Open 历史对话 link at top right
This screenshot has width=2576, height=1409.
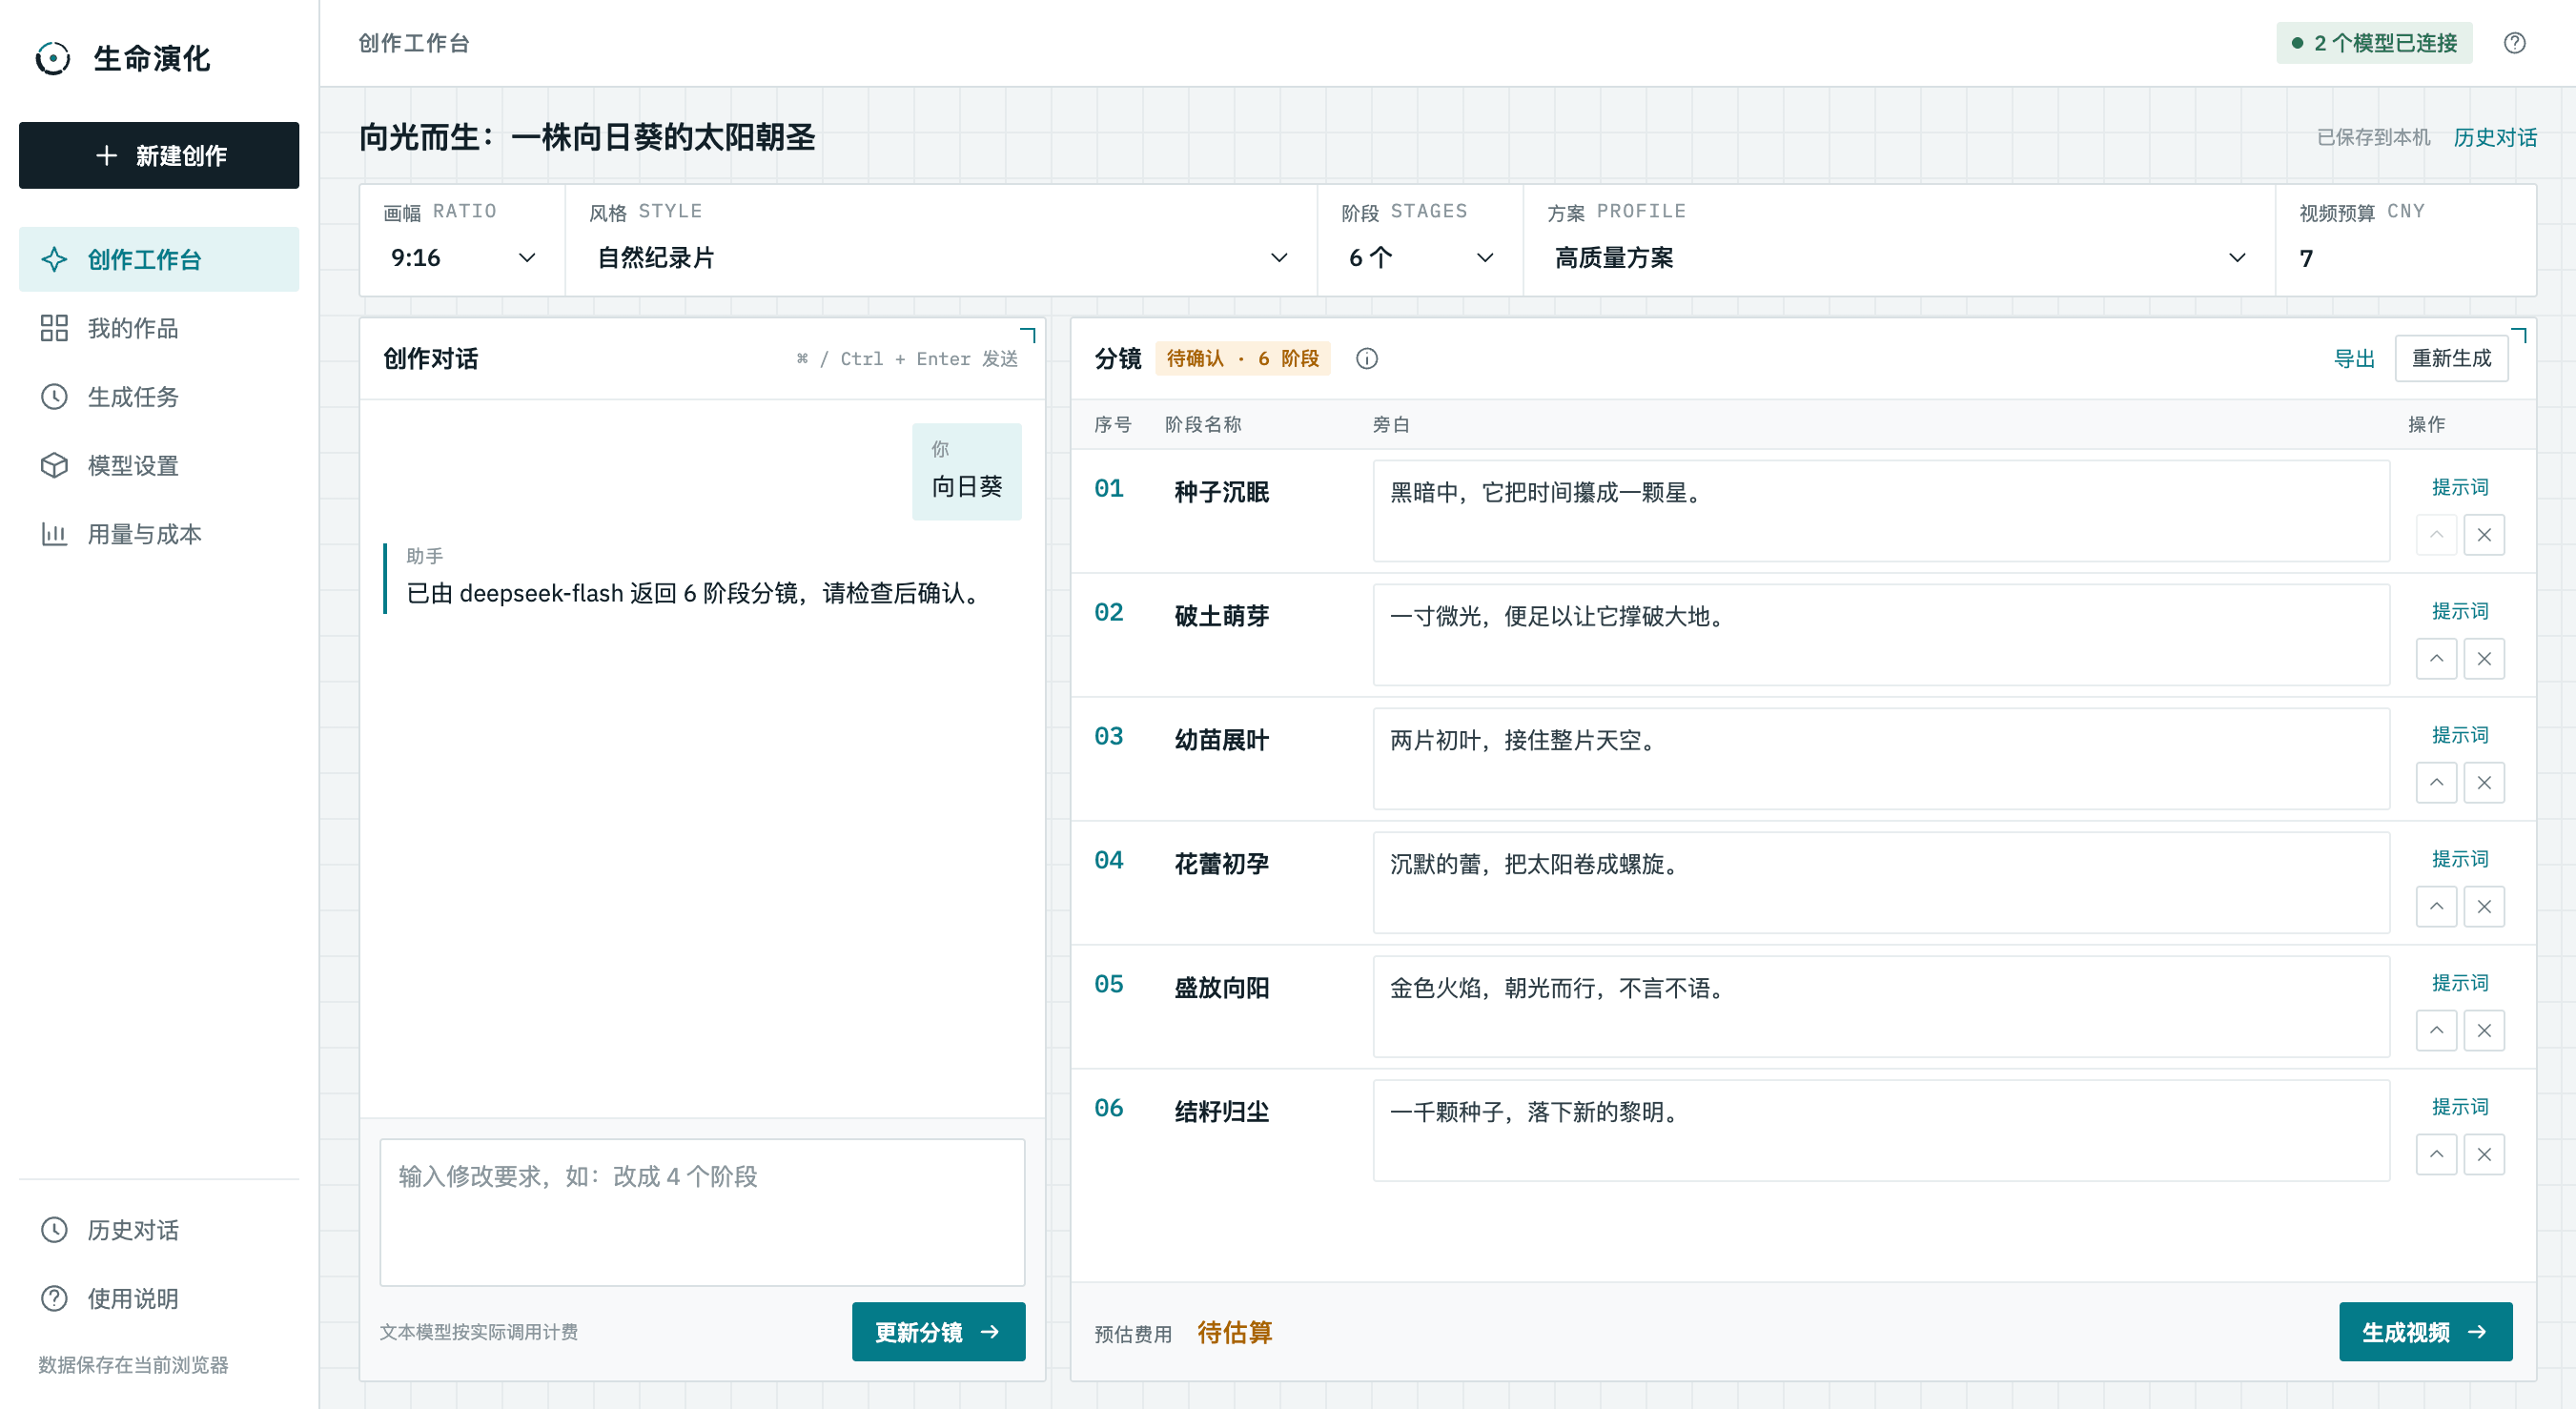(x=2495, y=137)
